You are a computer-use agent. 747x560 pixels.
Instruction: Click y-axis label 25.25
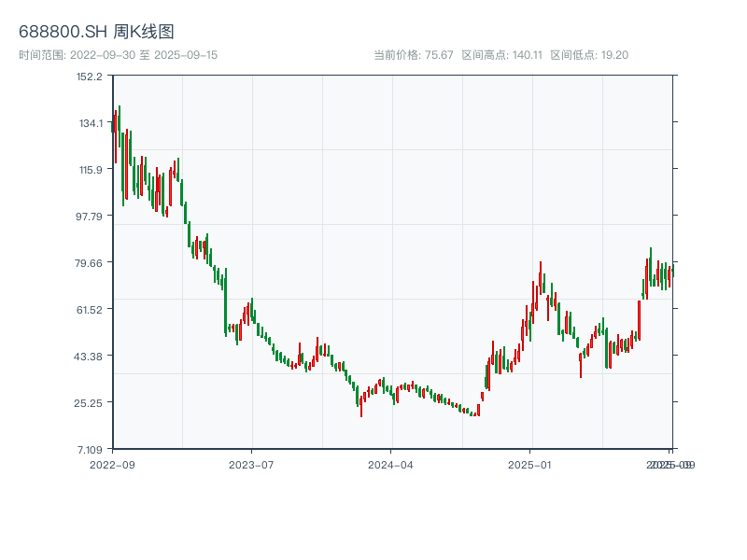(x=88, y=403)
